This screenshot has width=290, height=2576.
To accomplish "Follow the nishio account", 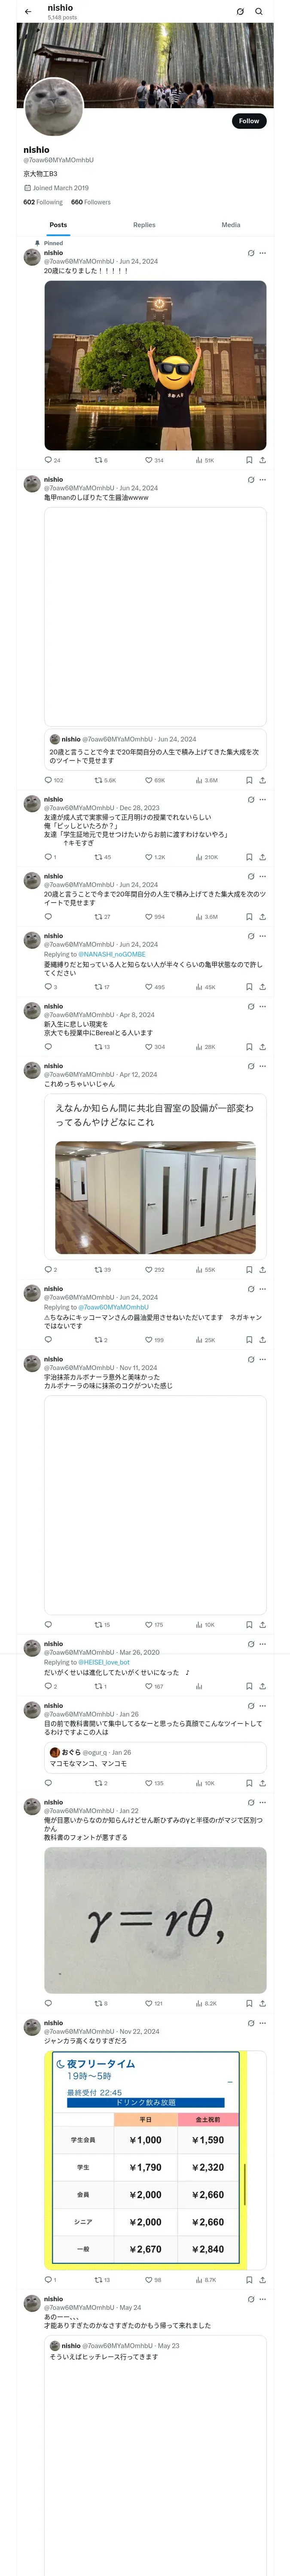I will coord(249,121).
